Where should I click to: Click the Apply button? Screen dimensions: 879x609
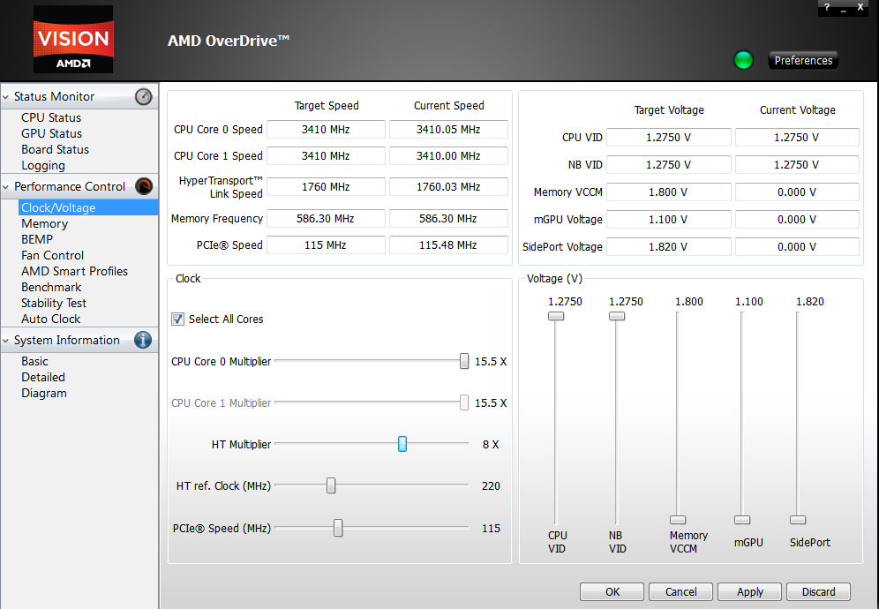750,591
